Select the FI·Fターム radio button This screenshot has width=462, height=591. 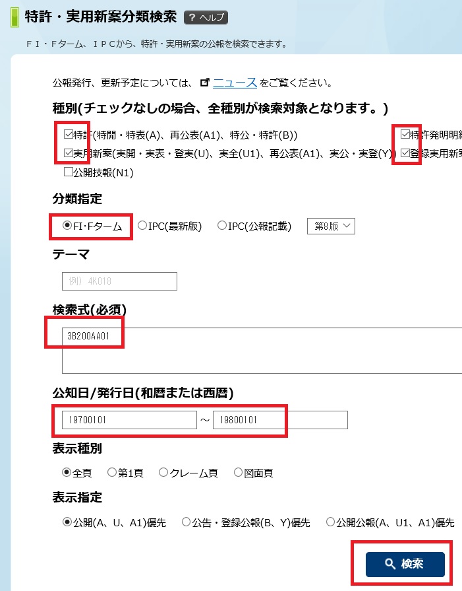pos(67,225)
